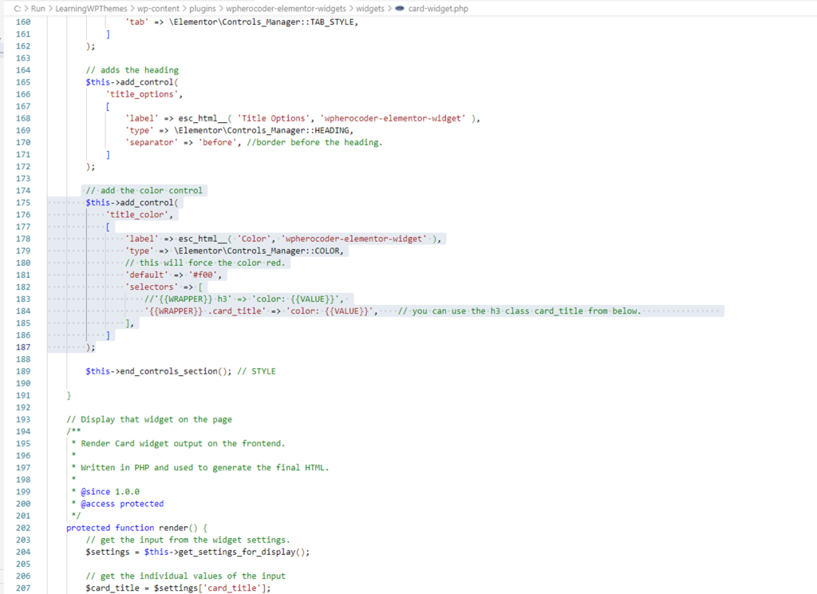Select the Run folder breadcrumb

pos(37,8)
